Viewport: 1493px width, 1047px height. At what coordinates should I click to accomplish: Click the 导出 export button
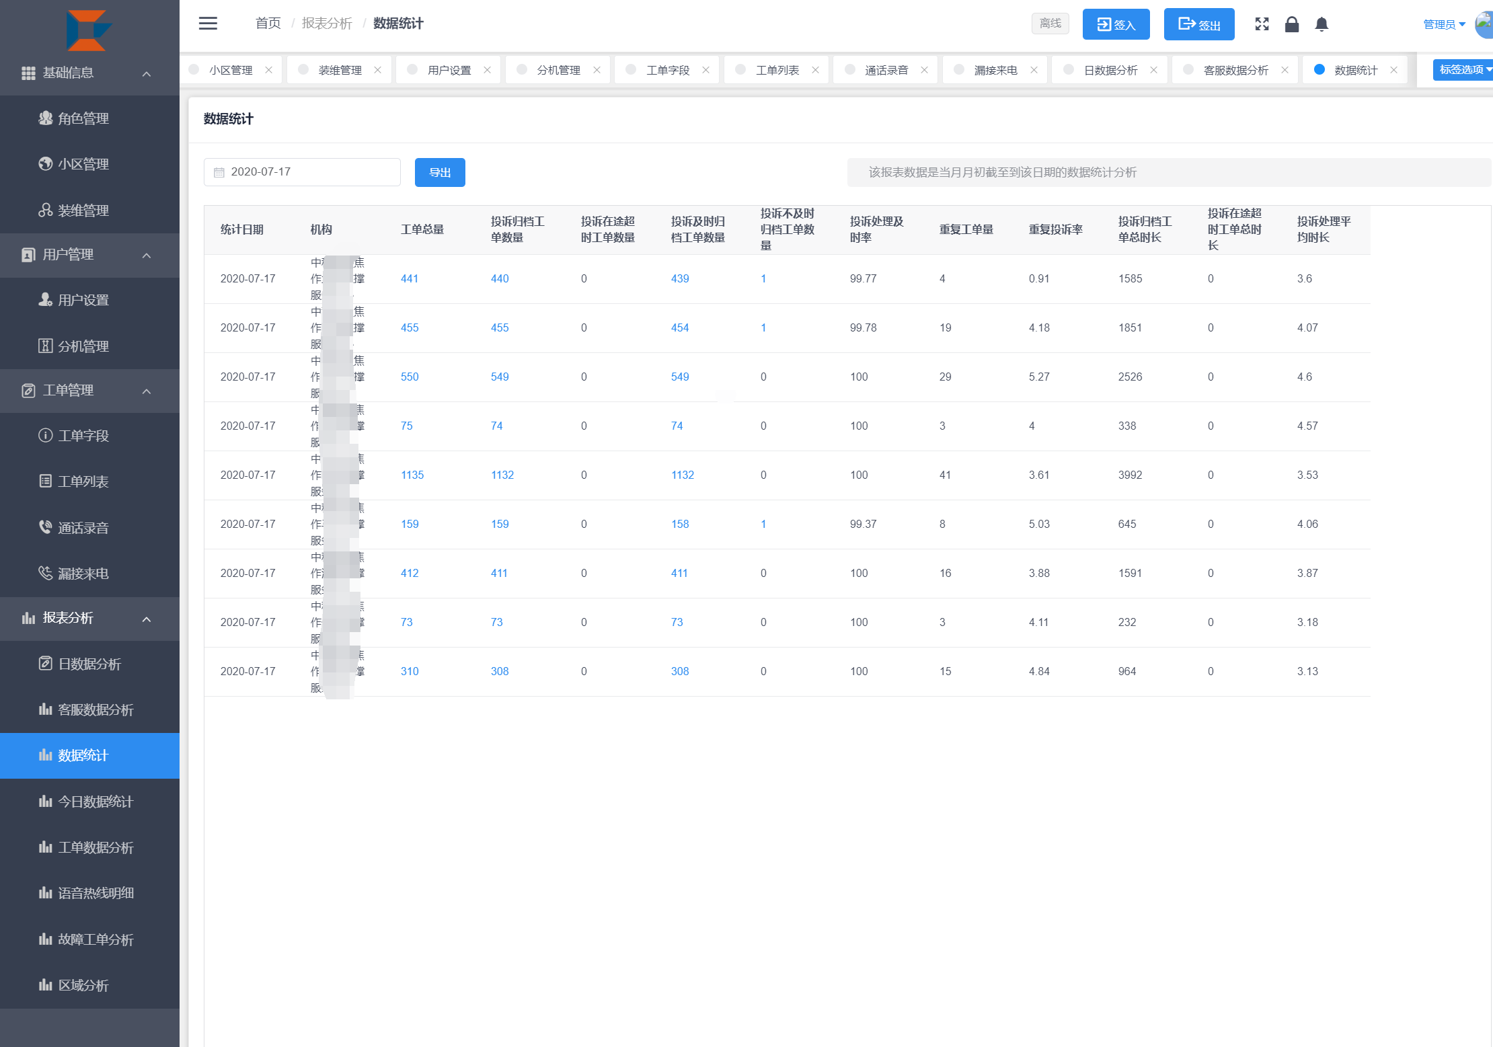click(x=440, y=173)
